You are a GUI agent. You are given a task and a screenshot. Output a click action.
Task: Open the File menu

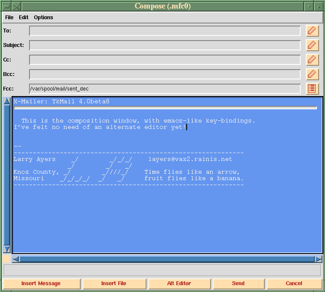[x=9, y=18]
